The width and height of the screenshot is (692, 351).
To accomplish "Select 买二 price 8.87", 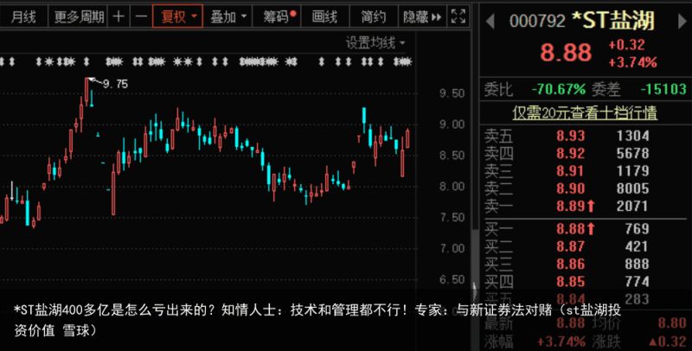I will [x=570, y=246].
